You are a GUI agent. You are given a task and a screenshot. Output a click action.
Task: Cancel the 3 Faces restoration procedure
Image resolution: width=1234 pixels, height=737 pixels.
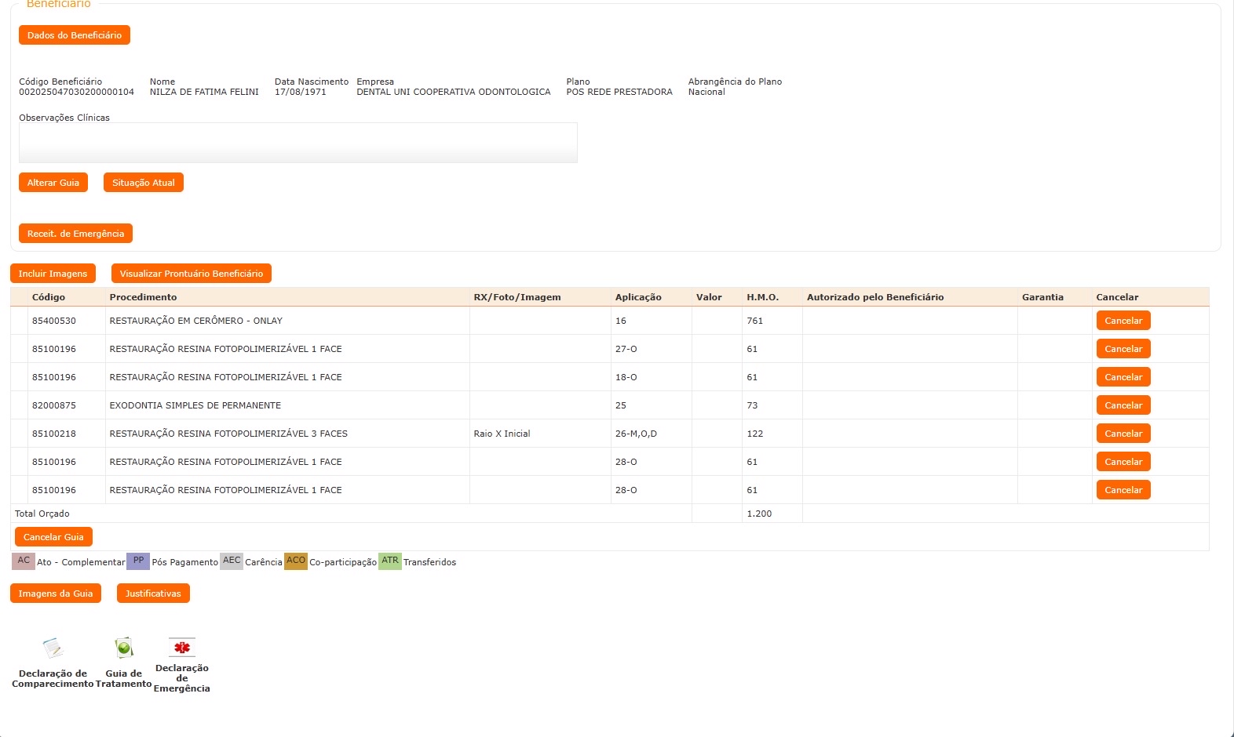coord(1123,434)
